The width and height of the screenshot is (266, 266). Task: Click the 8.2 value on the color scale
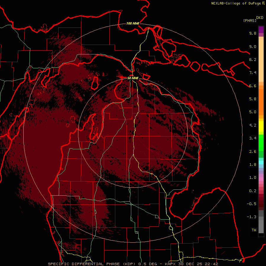point(253,59)
